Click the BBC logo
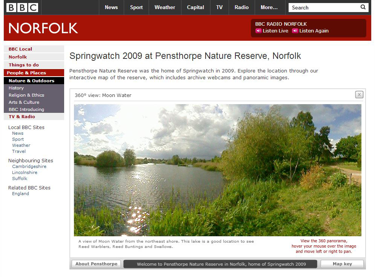The height and width of the screenshot is (277, 375). [x=22, y=8]
